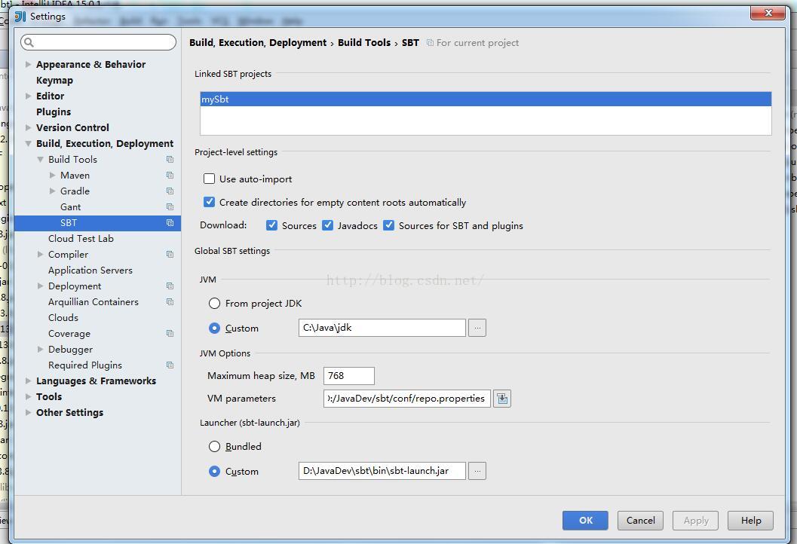Select mySbt in Linked SBT projects
The image size is (797, 544).
pos(486,99)
